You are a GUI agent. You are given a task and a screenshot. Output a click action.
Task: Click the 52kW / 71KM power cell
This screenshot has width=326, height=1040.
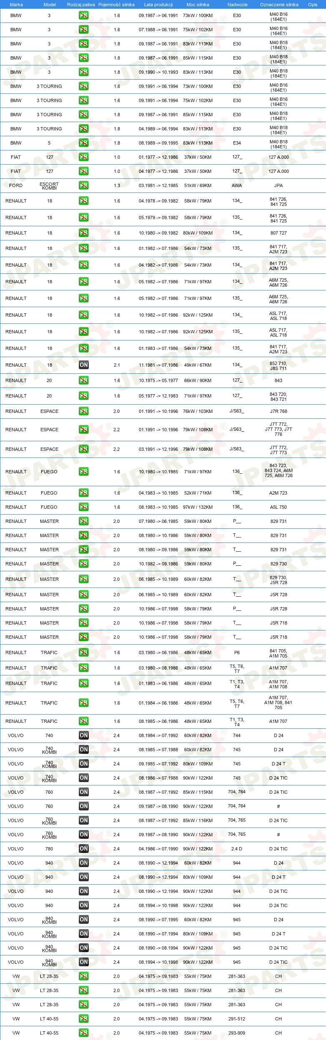[x=198, y=493]
